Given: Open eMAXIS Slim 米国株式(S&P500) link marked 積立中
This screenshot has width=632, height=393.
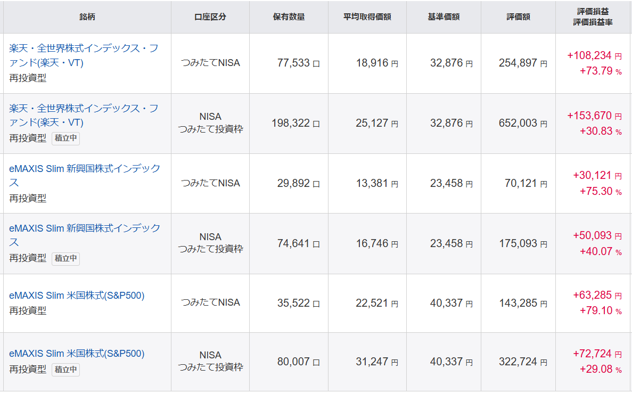Looking at the screenshot, I should pyautogui.click(x=77, y=354).
